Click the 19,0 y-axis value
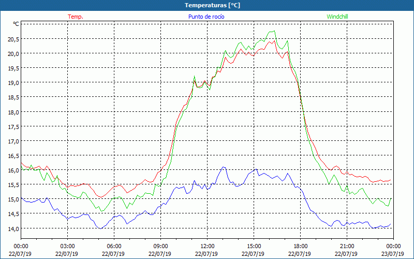Image resolution: width=414 pixels, height=259 pixels. 13,83
